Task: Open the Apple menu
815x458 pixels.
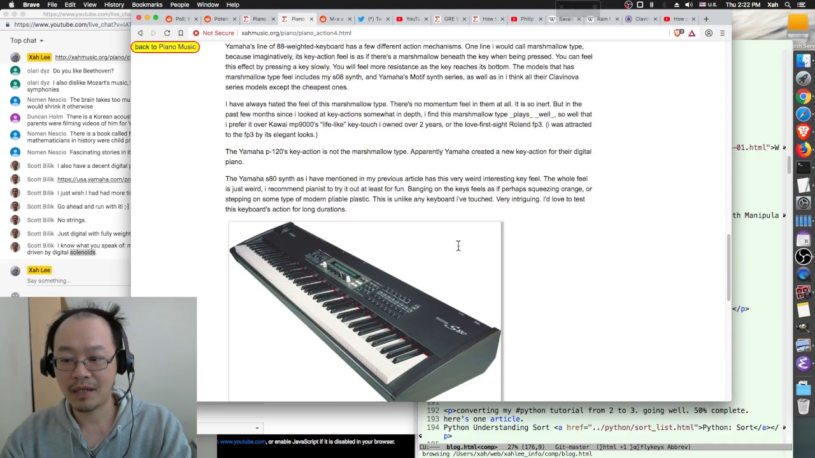Action: point(11,5)
